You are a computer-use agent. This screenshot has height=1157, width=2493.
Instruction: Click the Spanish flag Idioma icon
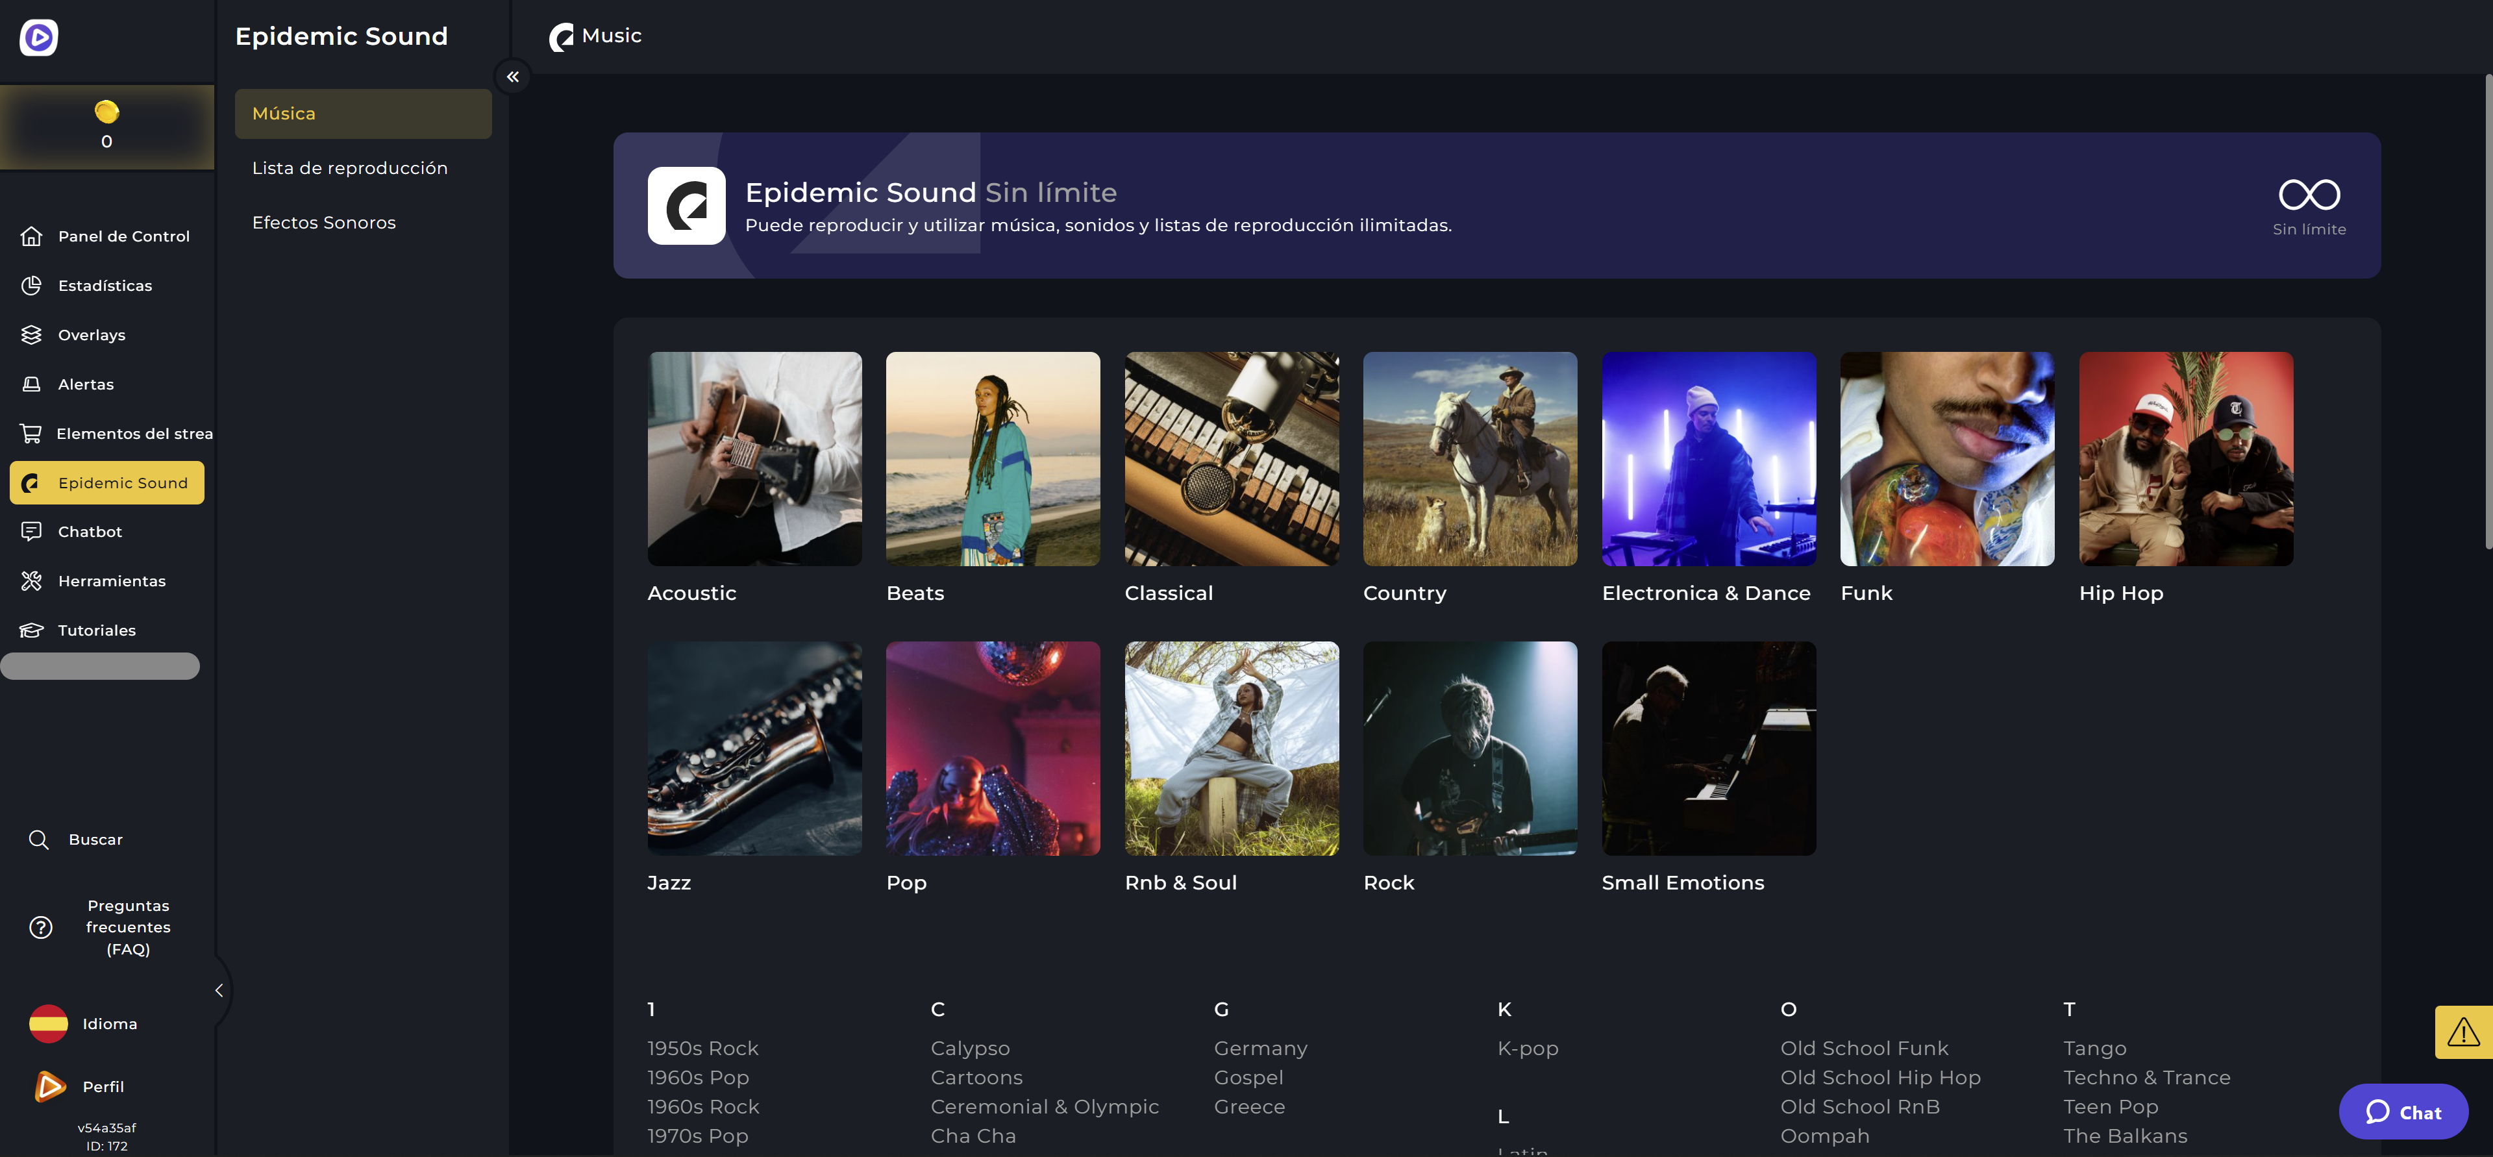(x=49, y=1023)
